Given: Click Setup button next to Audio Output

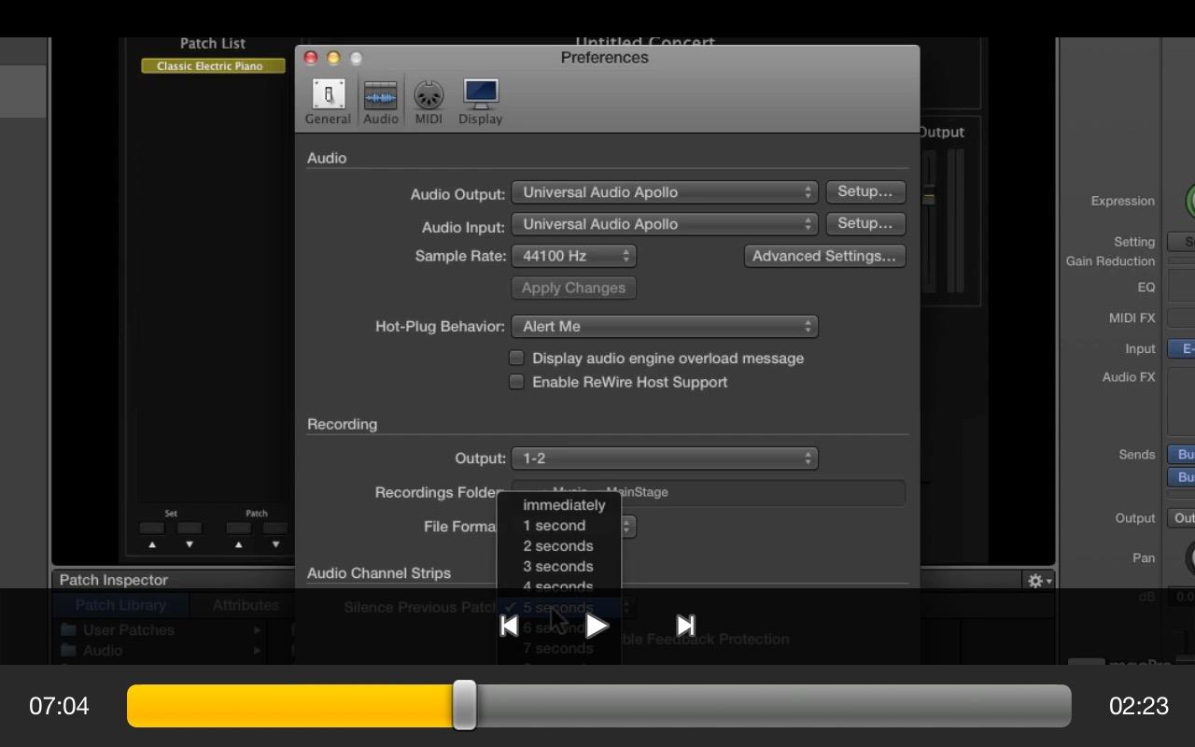Looking at the screenshot, I should (865, 191).
